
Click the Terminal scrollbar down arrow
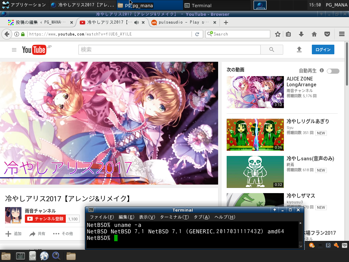[301, 246]
